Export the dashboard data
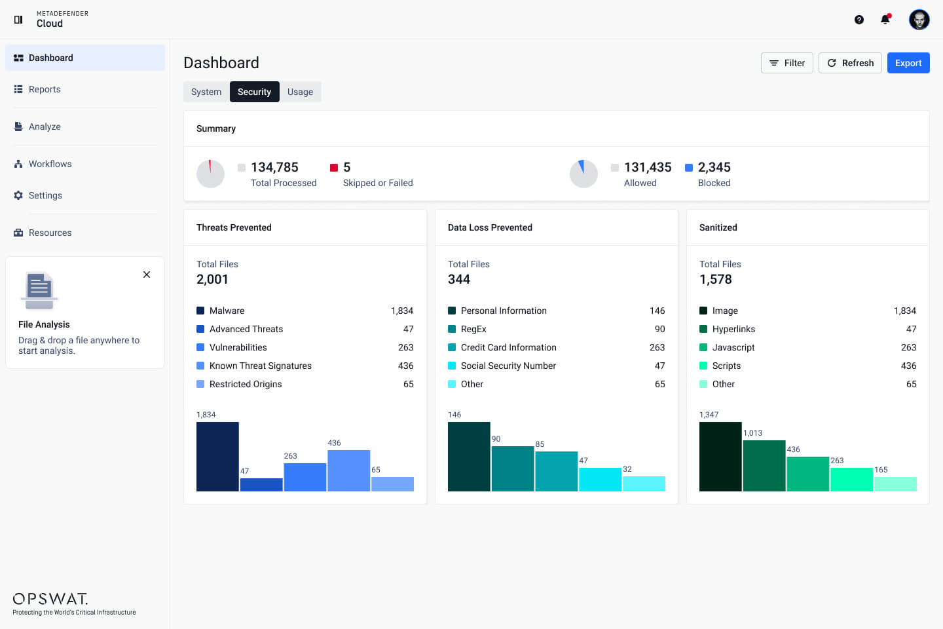Image resolution: width=943 pixels, height=629 pixels. [x=908, y=63]
